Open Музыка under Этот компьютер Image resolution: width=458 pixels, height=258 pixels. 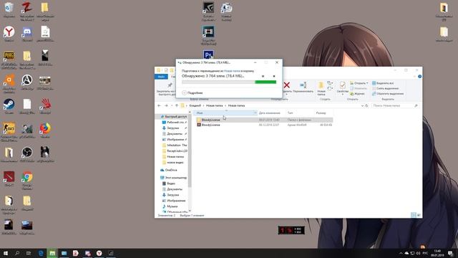point(170,206)
